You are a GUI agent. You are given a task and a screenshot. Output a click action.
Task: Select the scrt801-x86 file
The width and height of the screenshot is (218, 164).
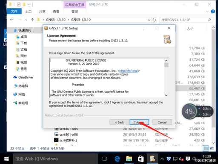coord(69,135)
